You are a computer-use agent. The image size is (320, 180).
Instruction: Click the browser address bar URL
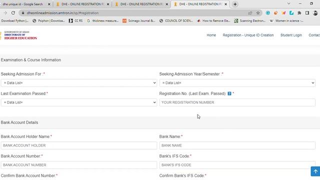[x=62, y=13]
